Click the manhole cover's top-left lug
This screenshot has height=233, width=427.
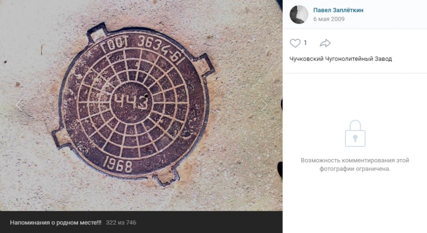click(97, 33)
